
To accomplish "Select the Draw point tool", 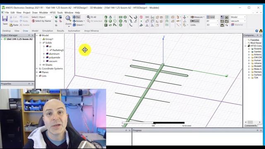I will (x=141, y=21).
